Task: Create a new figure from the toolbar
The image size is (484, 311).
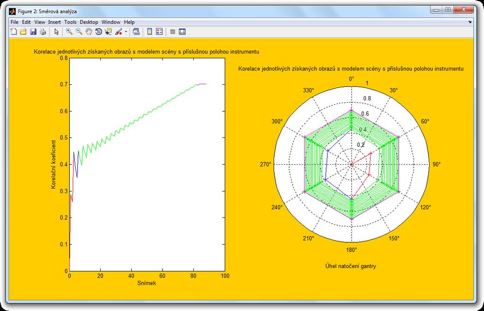Action: pos(13,32)
